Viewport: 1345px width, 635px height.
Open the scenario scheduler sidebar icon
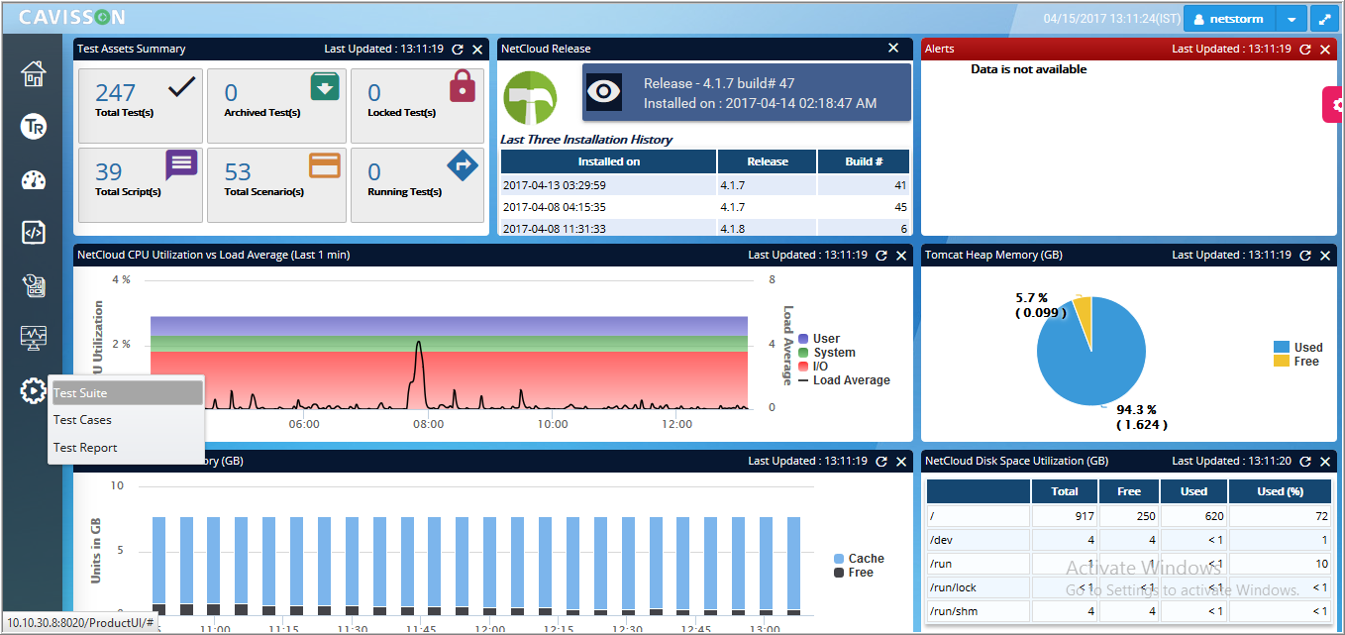[34, 286]
